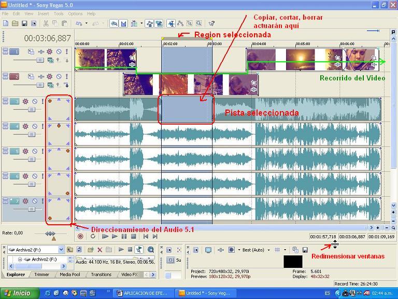Select the Zoom Edit tool
Image resolution: width=398 pixels, height=299 pixels.
coord(199,24)
